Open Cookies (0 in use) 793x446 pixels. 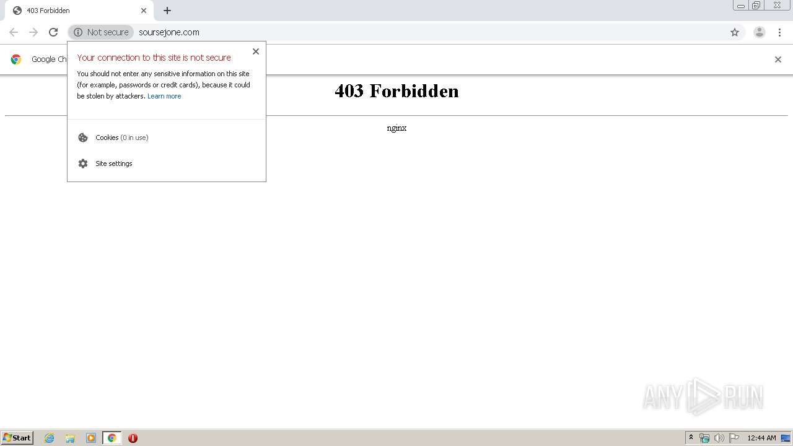pos(167,138)
